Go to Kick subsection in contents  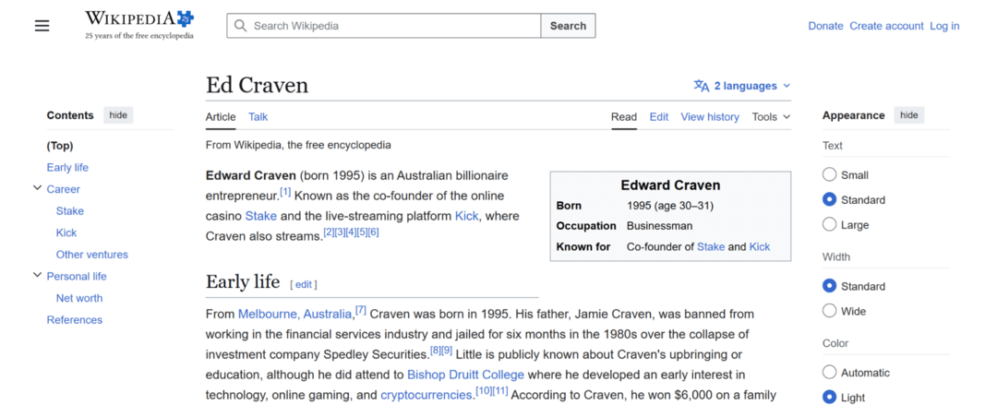pos(66,232)
